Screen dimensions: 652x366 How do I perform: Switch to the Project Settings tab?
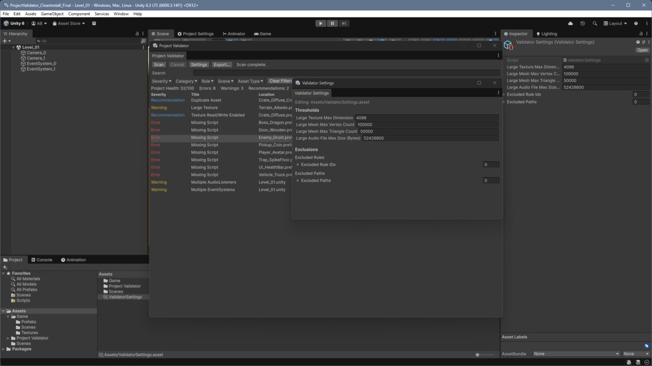coord(196,34)
